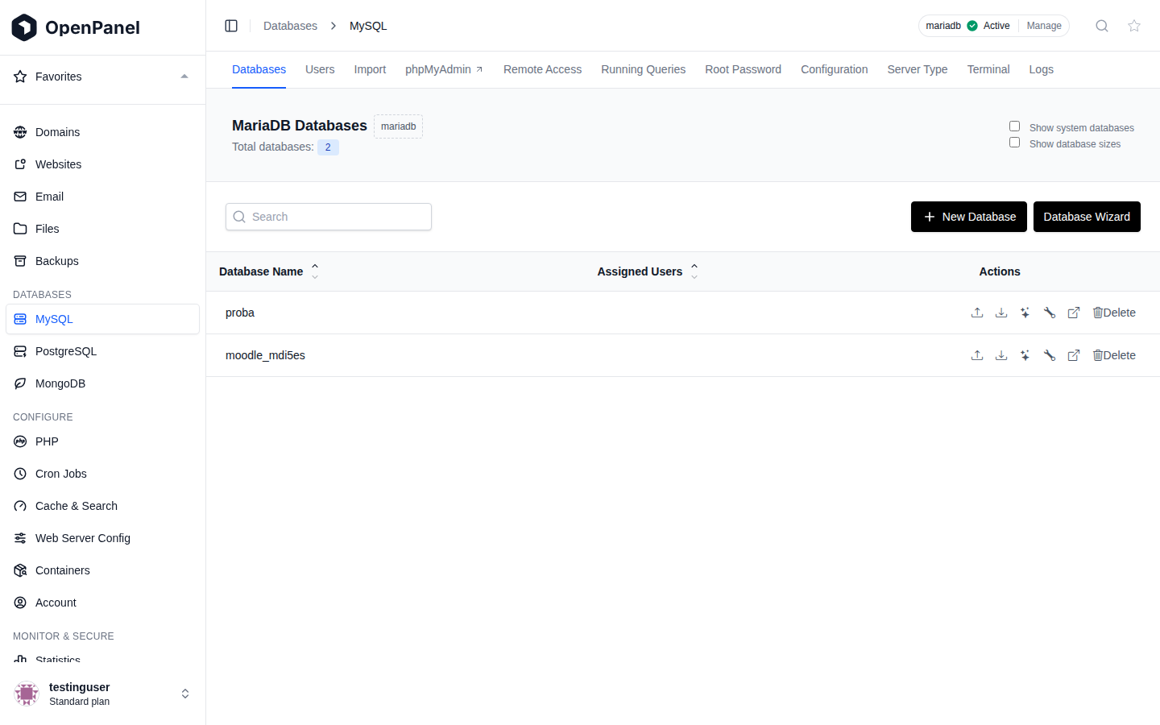Click the Databases breadcrumb link
The image size is (1160, 725).
pyautogui.click(x=290, y=26)
